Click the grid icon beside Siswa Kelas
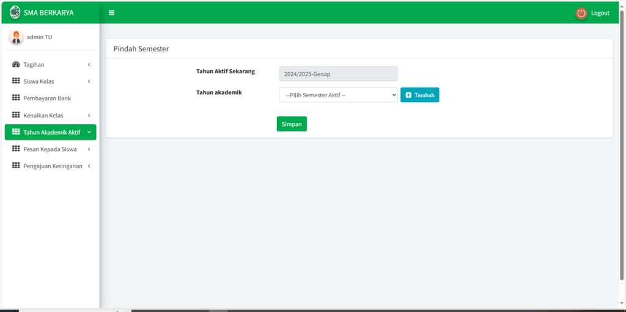The height and width of the screenshot is (312, 626). coord(16,81)
